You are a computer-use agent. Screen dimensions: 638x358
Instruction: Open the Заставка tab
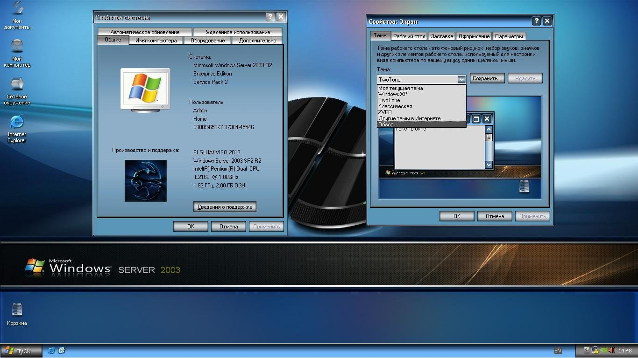[x=442, y=36]
